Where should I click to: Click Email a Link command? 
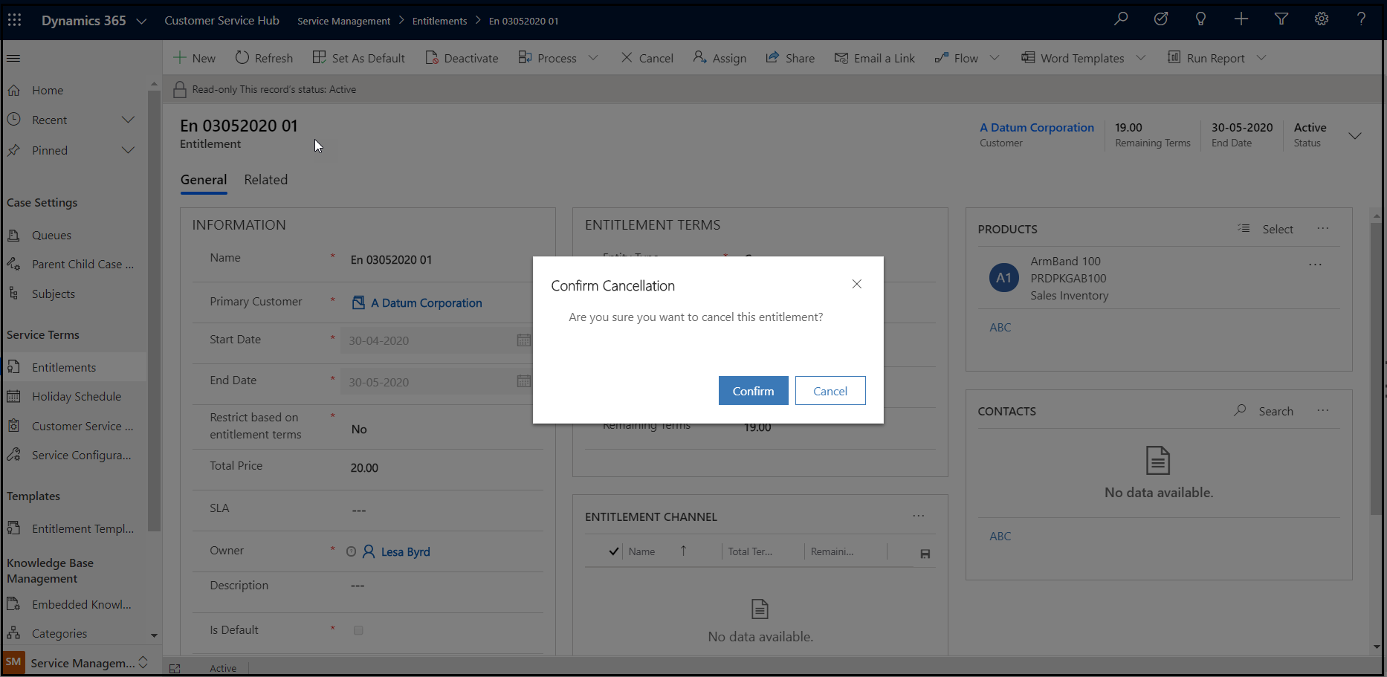tap(875, 58)
